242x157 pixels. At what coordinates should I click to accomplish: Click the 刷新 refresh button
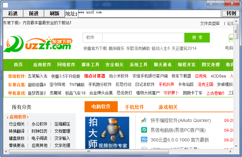pyautogui.click(x=54, y=14)
